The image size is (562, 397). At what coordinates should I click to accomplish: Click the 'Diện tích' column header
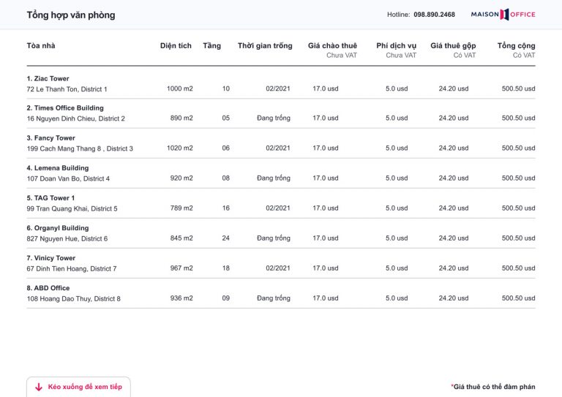pyautogui.click(x=176, y=46)
